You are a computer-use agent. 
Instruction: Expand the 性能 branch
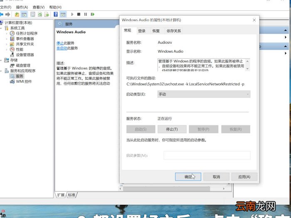pos(7,49)
